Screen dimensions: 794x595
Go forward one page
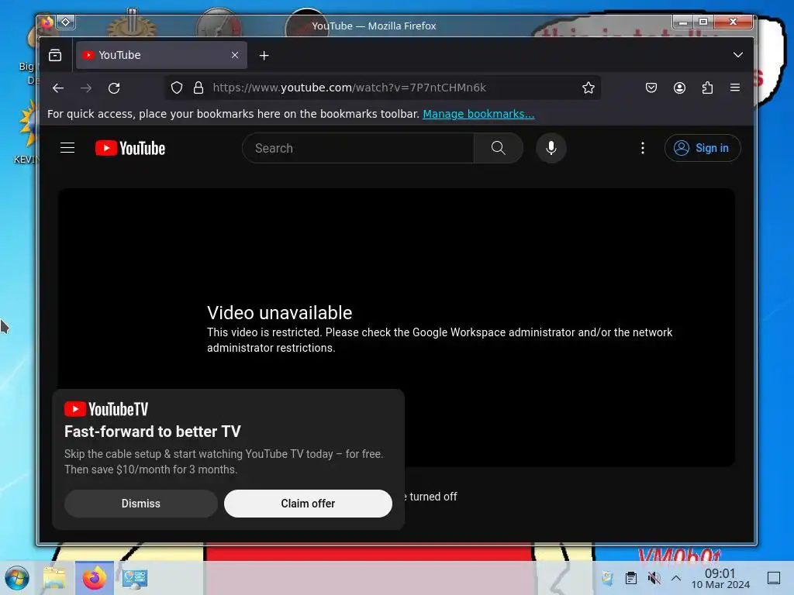86,88
